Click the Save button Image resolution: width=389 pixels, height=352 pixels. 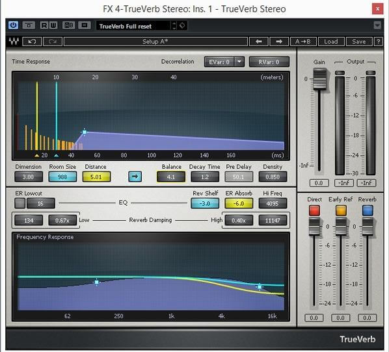click(x=359, y=42)
